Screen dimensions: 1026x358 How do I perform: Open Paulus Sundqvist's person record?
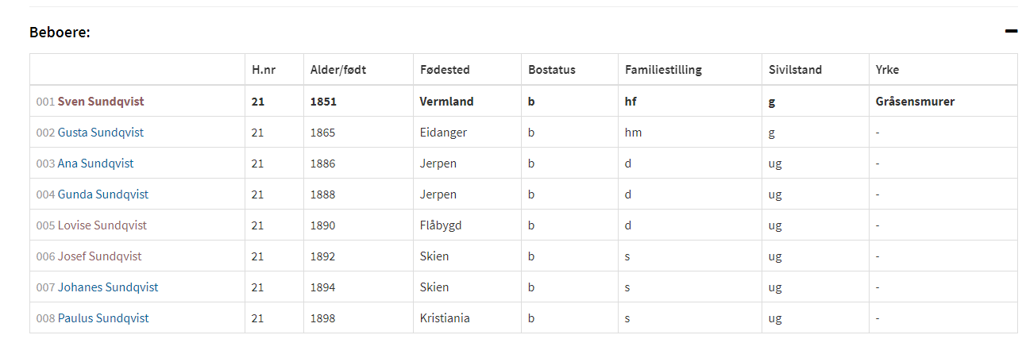[103, 318]
